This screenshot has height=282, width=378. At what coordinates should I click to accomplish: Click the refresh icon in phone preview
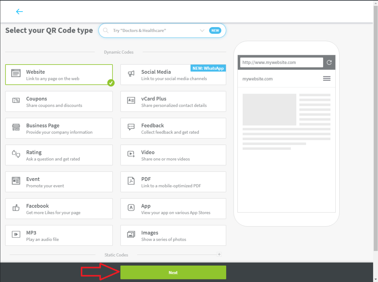(x=329, y=63)
